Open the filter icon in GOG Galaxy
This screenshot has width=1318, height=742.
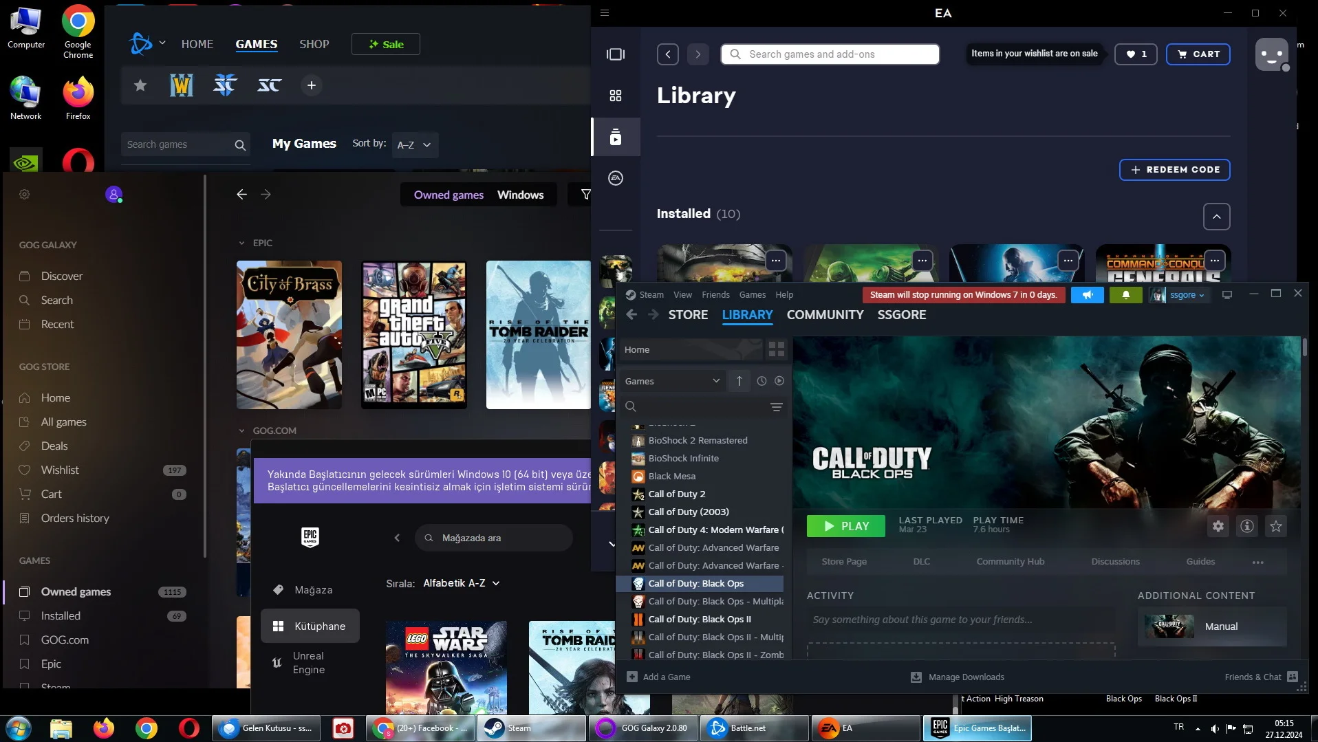(585, 195)
